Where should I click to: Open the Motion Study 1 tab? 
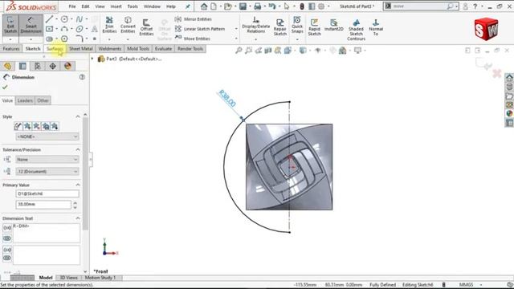tap(100, 278)
